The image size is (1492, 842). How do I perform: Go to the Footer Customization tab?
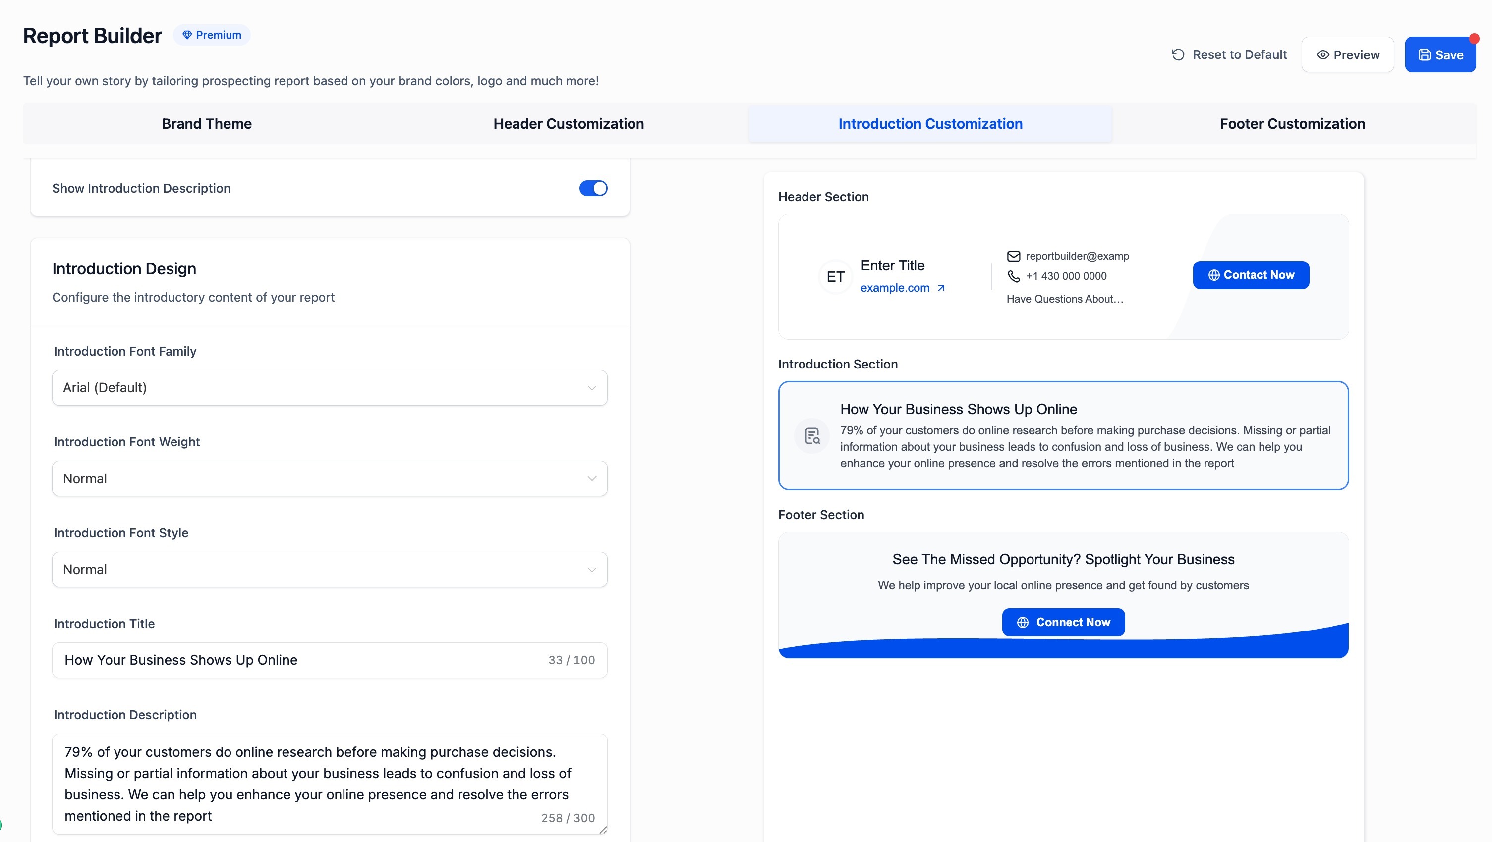1292,124
